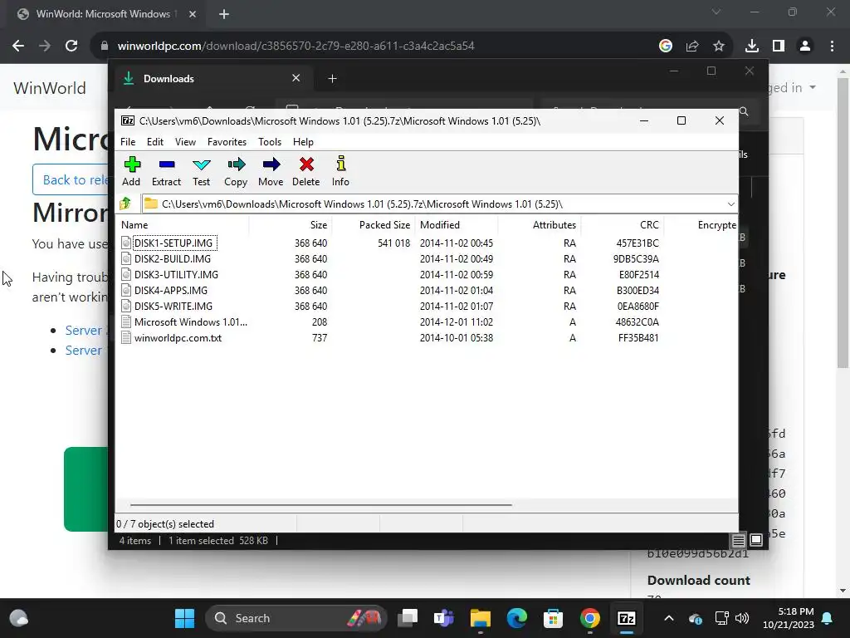This screenshot has width=850, height=638.
Task: Open Chrome three-dot menu
Action: 832,47
